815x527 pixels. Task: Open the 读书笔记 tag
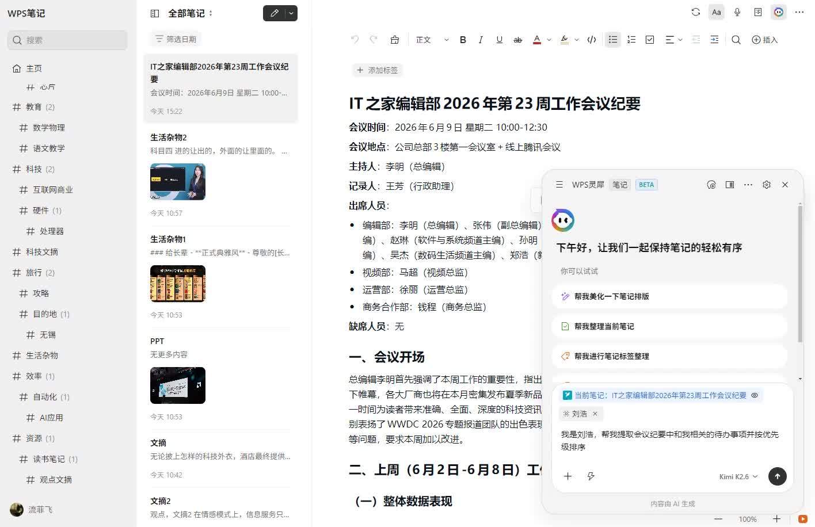click(x=48, y=459)
